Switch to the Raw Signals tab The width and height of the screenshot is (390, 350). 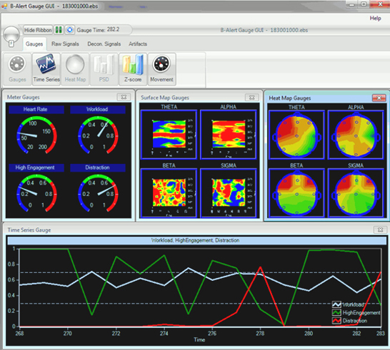(x=65, y=44)
